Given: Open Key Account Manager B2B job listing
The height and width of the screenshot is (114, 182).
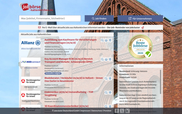Looking at the screenshot, I should pos(69,60).
